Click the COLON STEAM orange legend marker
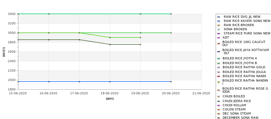 pyautogui.click(x=219, y=110)
